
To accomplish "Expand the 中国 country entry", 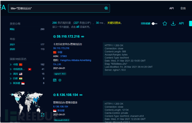I will point(11,65).
